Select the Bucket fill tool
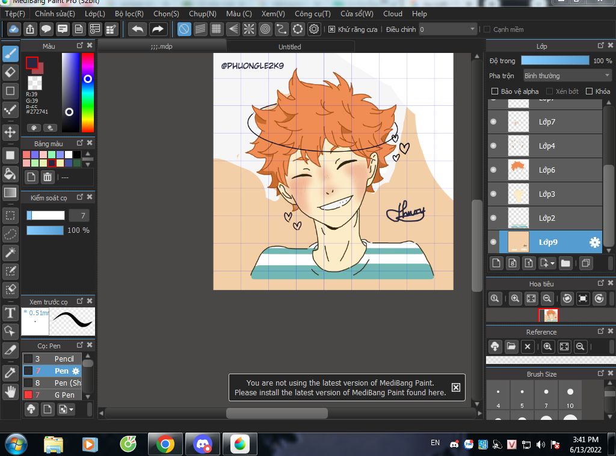 coord(11,174)
